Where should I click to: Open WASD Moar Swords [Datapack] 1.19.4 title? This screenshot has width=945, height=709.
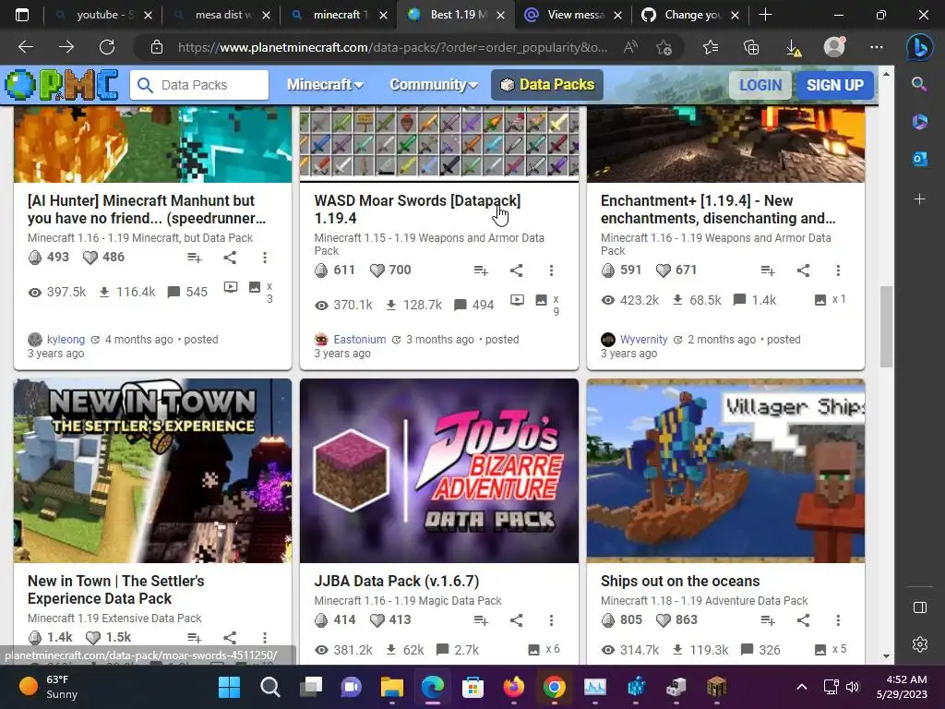(x=417, y=210)
